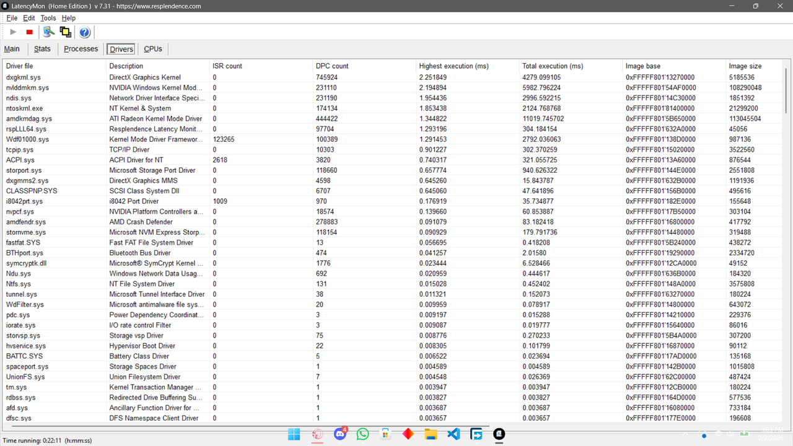This screenshot has width=793, height=446.
Task: Open the Tools menu
Action: [48, 18]
